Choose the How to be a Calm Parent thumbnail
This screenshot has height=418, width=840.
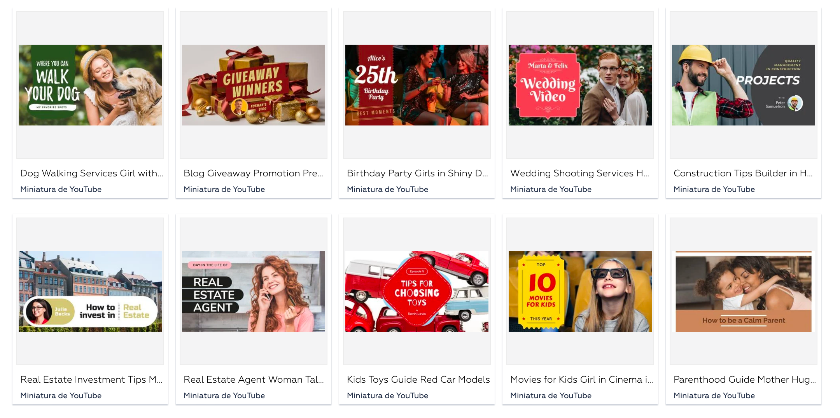click(744, 291)
